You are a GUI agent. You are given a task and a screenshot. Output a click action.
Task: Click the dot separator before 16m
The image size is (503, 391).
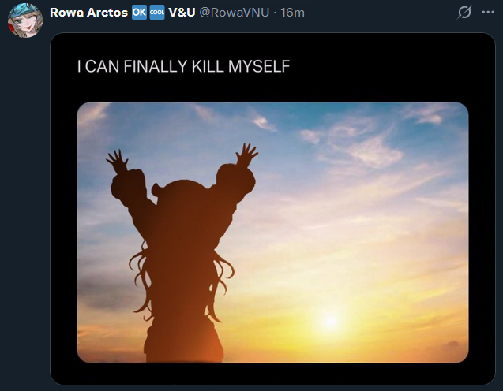(276, 13)
